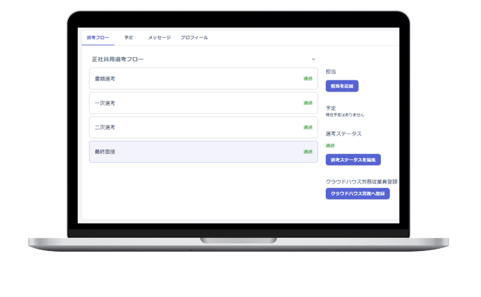Image resolution: width=481 pixels, height=297 pixels.
Task: Click the クラウドハウス労務へ登録 button
Action: [358, 194]
